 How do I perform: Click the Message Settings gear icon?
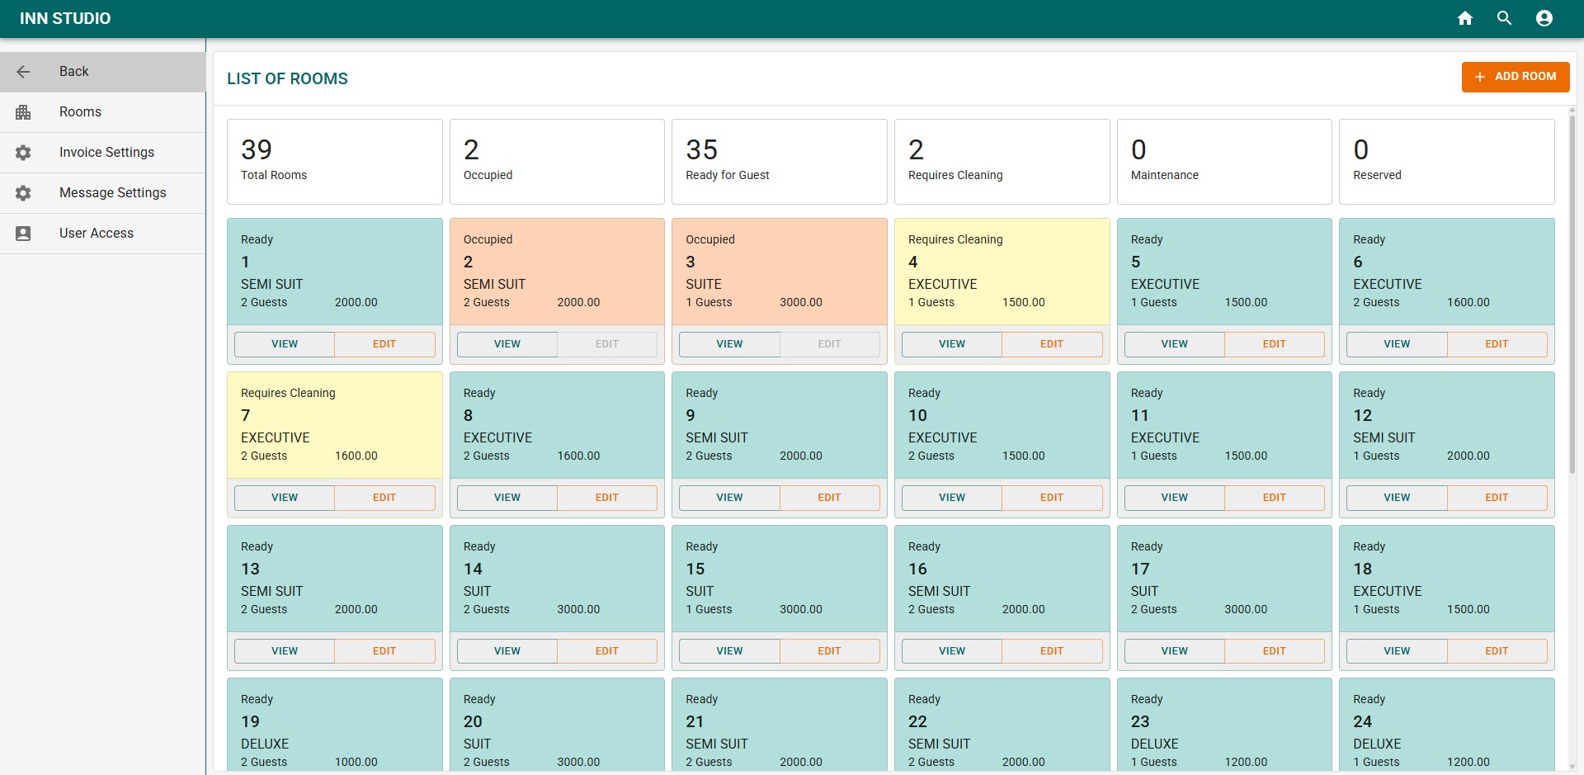point(23,193)
